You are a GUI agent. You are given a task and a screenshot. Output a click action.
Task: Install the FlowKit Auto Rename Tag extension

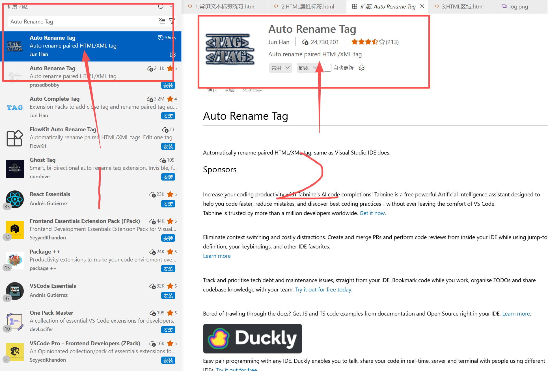(x=168, y=146)
